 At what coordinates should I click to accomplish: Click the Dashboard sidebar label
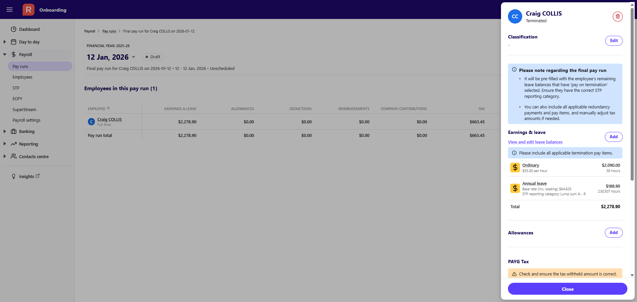(x=29, y=29)
